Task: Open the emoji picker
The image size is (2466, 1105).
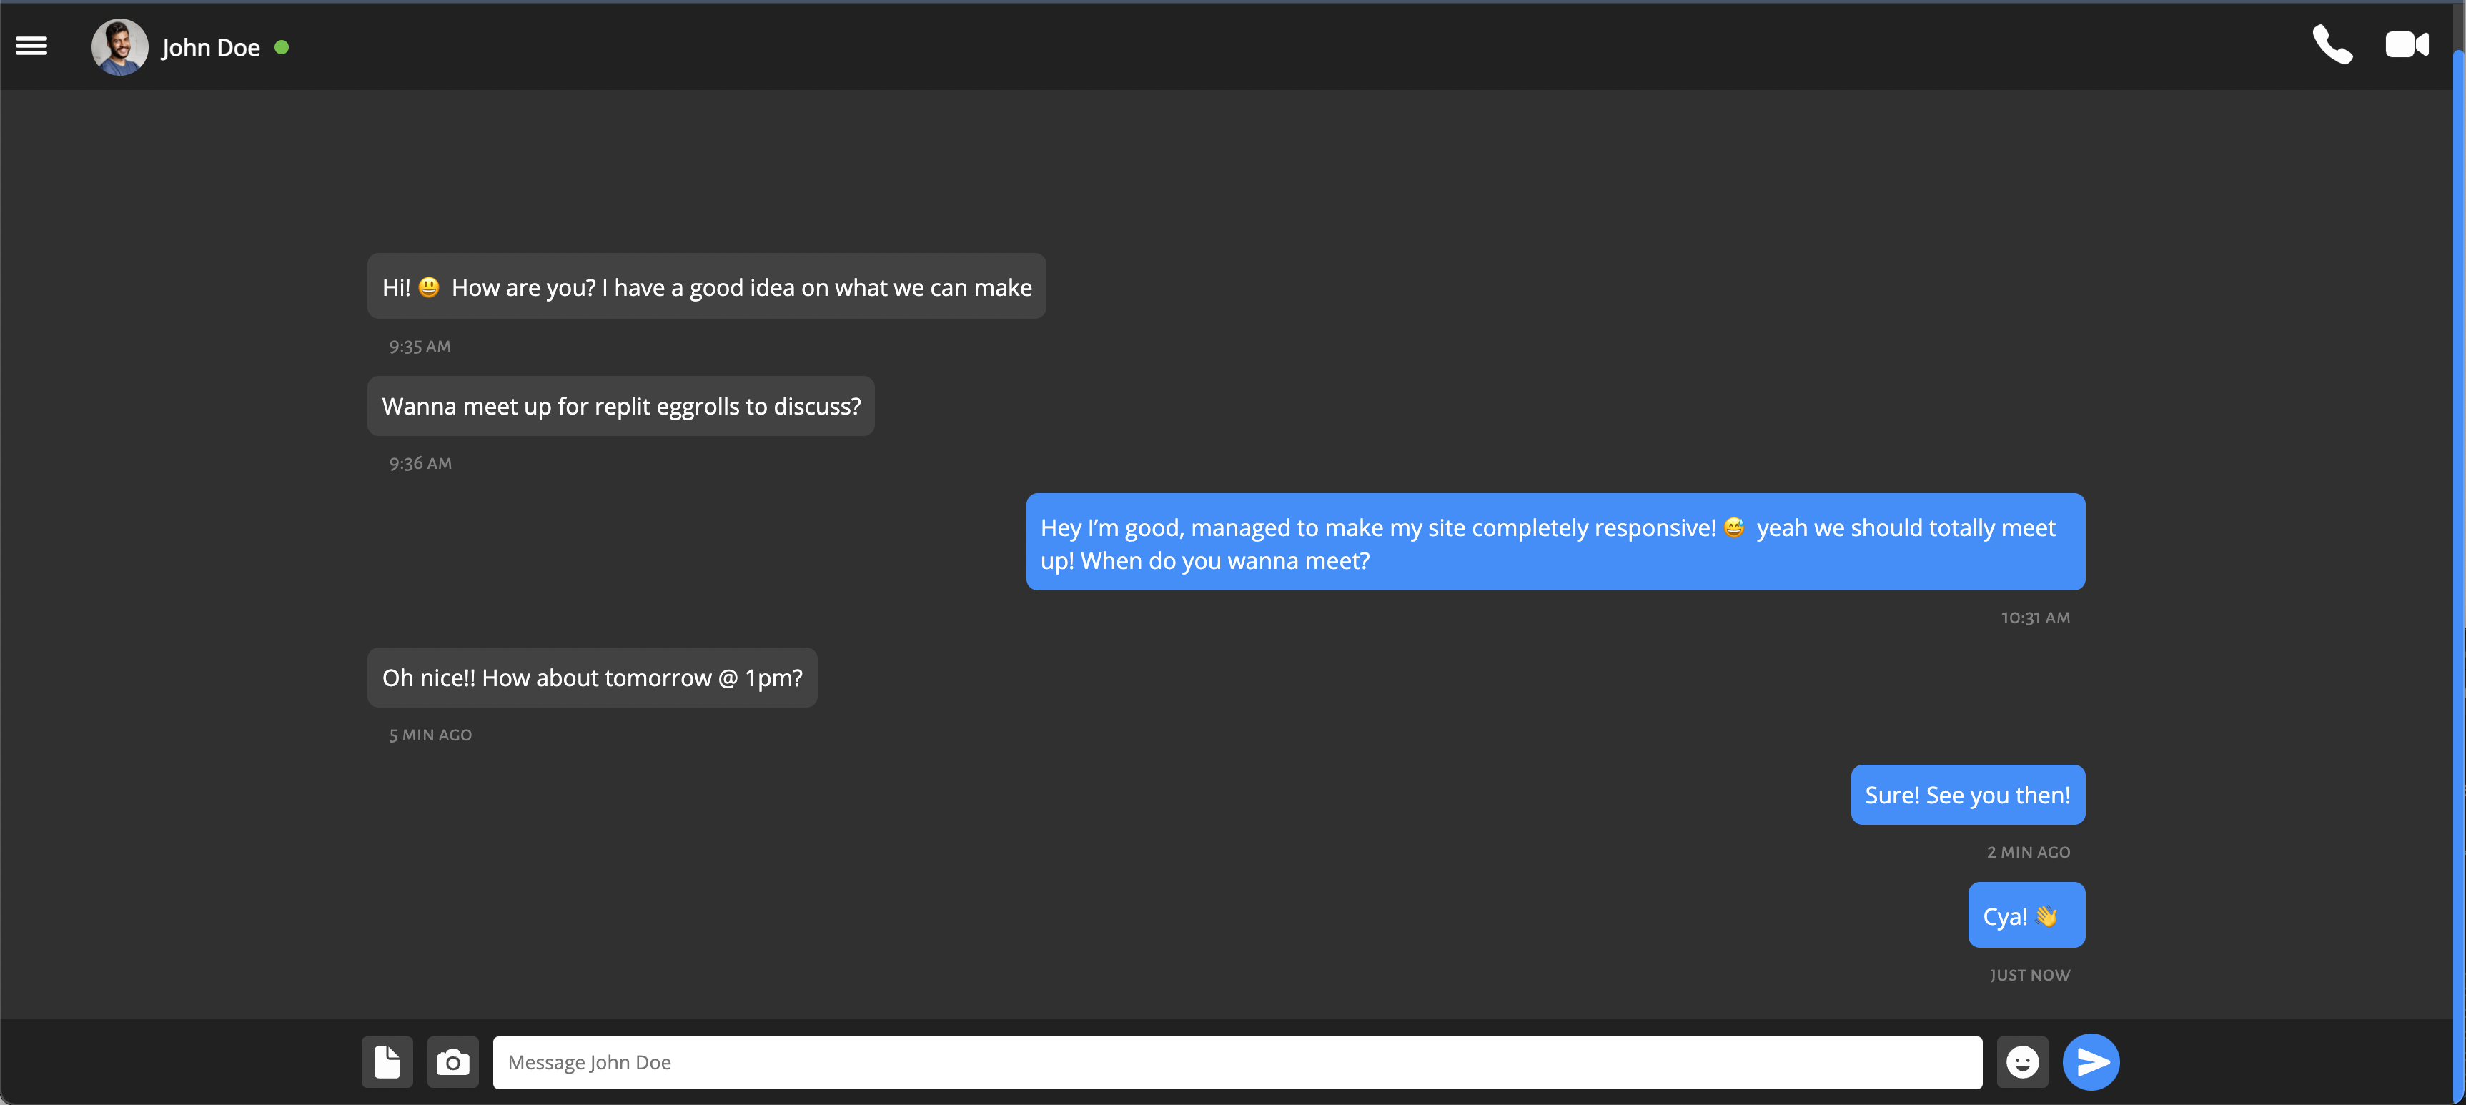Action: (x=2023, y=1062)
